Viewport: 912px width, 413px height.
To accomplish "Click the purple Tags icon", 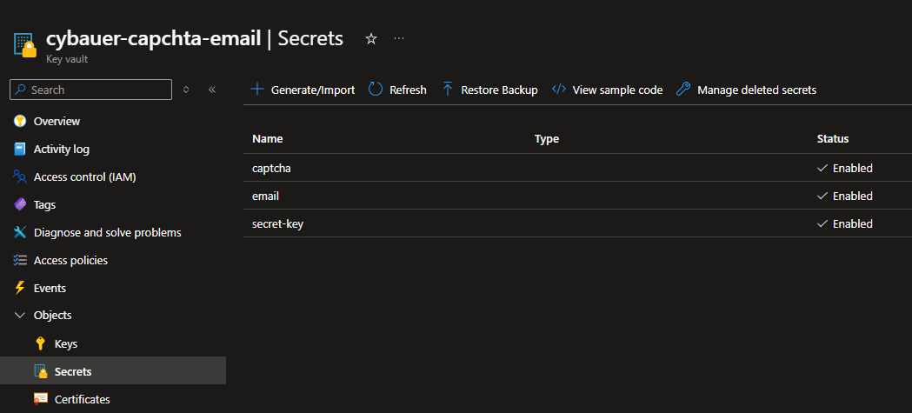I will 20,204.
